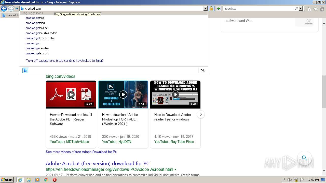Open the bing.com/videos link
The height and width of the screenshot is (183, 326).
[61, 76]
